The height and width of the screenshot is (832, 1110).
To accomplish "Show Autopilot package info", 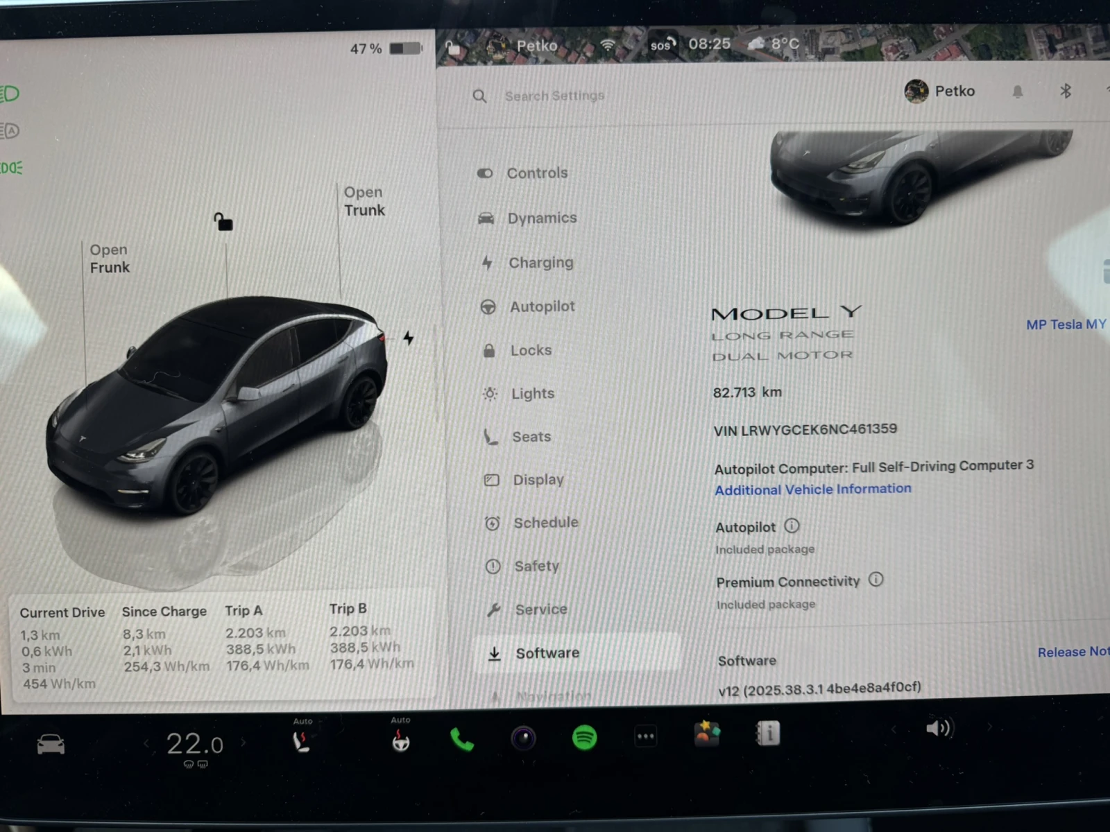I will (792, 526).
